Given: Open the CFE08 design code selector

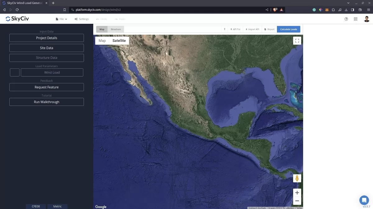Looking at the screenshot, I should (36, 206).
